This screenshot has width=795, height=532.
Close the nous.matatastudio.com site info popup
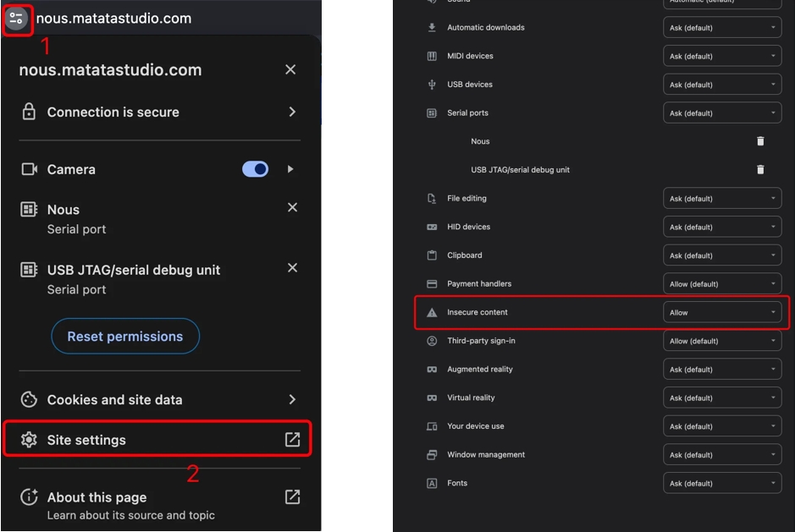point(290,69)
